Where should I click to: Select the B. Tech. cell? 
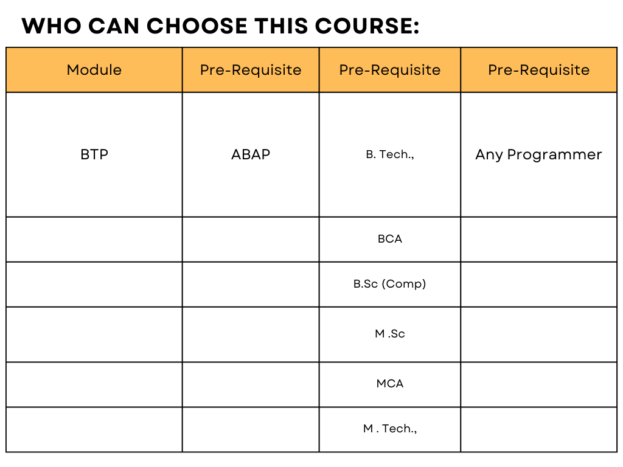390,154
